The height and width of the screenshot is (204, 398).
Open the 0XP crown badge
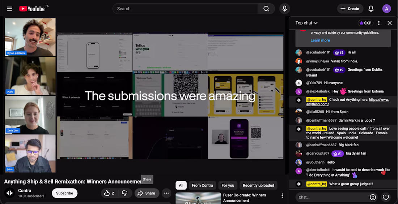click(x=365, y=23)
